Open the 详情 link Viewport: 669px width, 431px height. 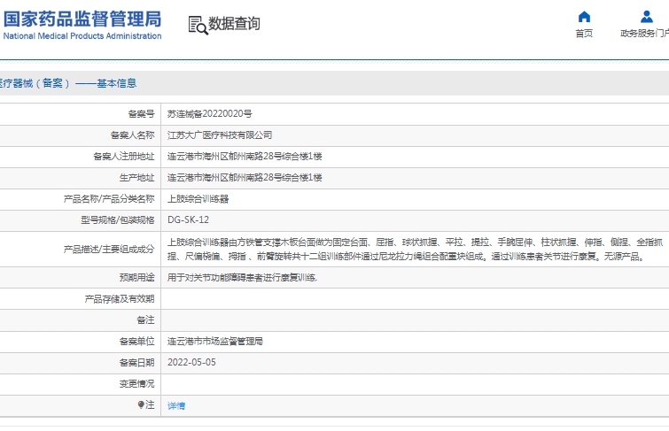tap(176, 406)
